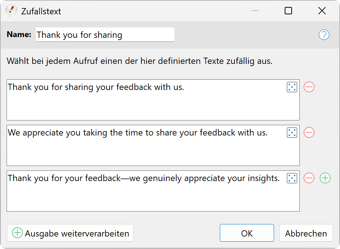Click the dice icon in the first text box
The image size is (340, 249).
[292, 87]
